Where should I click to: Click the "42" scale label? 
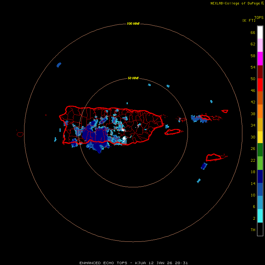pos(253,102)
